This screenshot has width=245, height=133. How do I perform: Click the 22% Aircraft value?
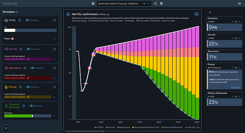[x=213, y=44]
